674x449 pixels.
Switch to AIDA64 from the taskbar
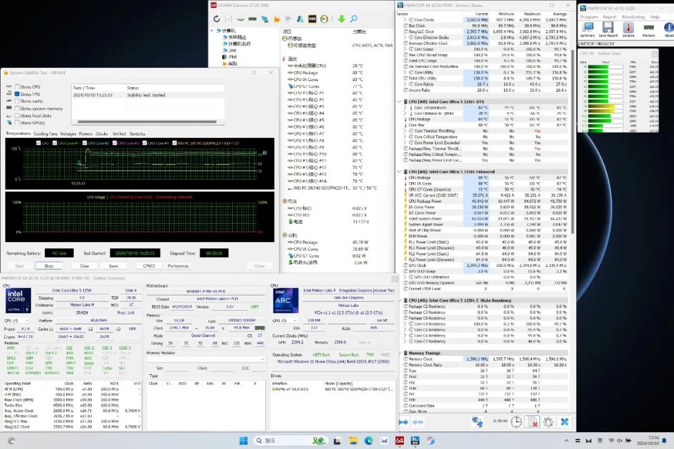(x=399, y=440)
